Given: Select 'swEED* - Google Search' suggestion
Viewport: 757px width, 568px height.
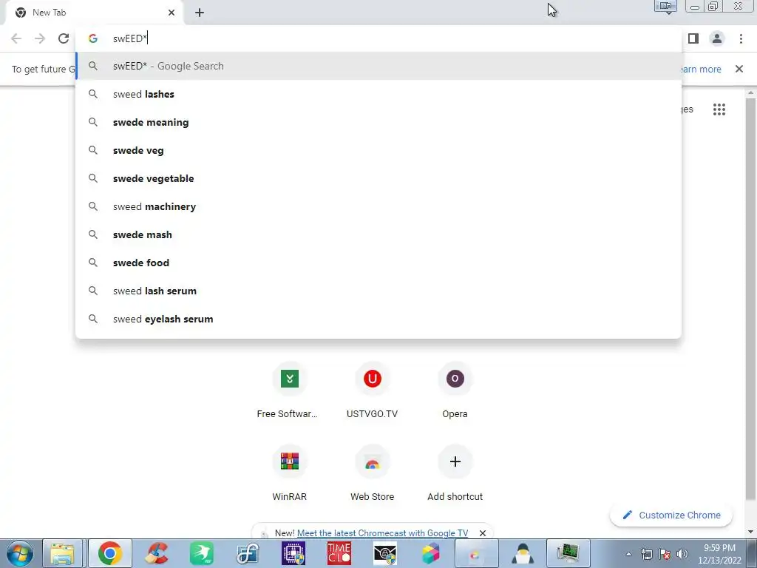Looking at the screenshot, I should click(x=378, y=66).
